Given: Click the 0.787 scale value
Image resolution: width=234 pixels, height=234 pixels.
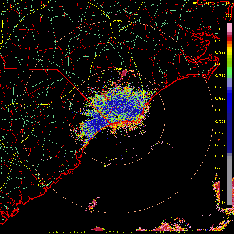Looking at the screenshot, I should (x=220, y=75).
